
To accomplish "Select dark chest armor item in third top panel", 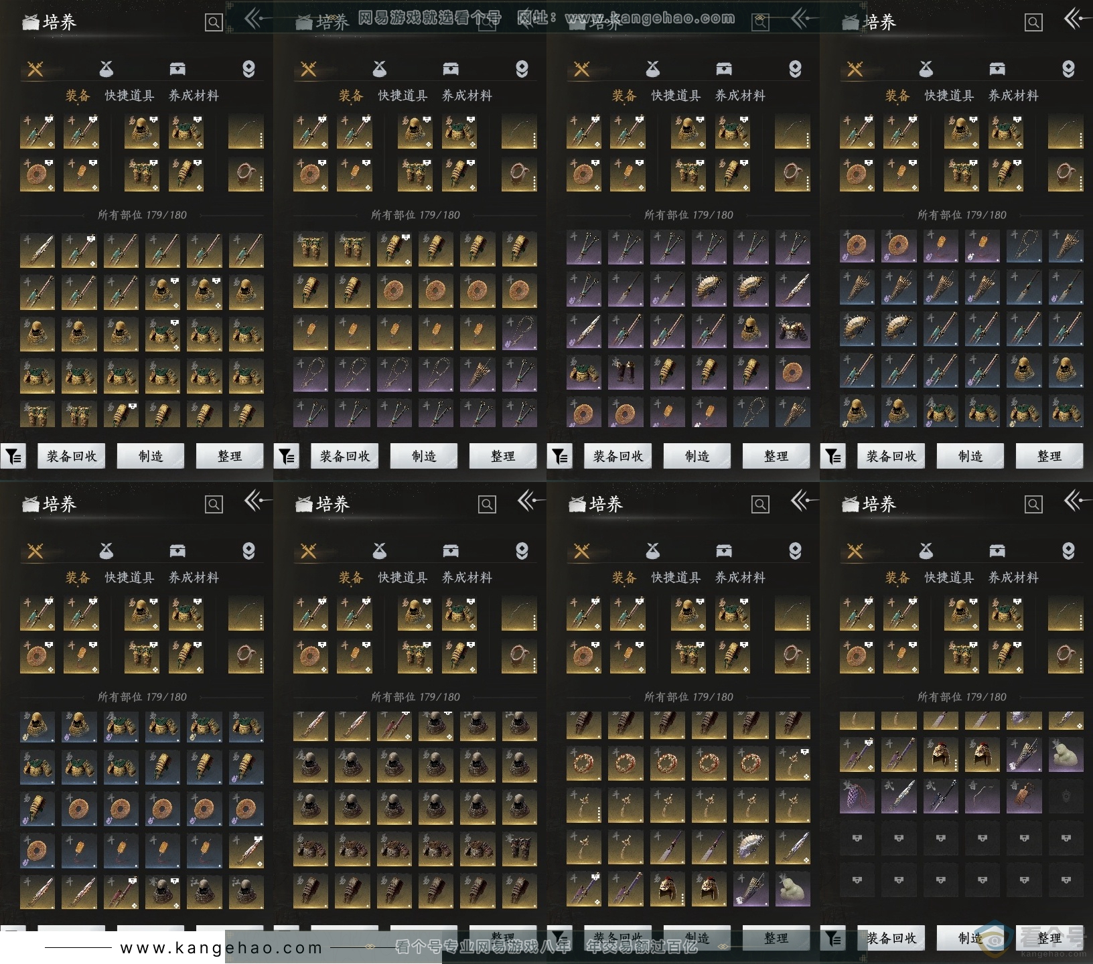I will (792, 330).
